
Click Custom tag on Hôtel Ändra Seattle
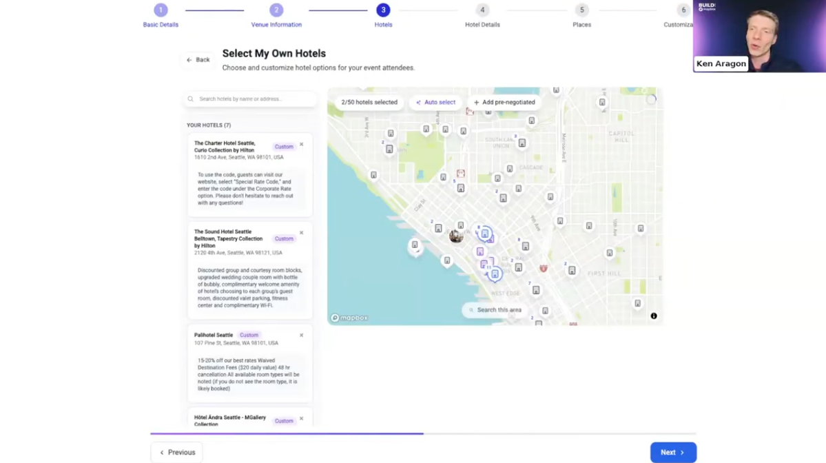[283, 421]
